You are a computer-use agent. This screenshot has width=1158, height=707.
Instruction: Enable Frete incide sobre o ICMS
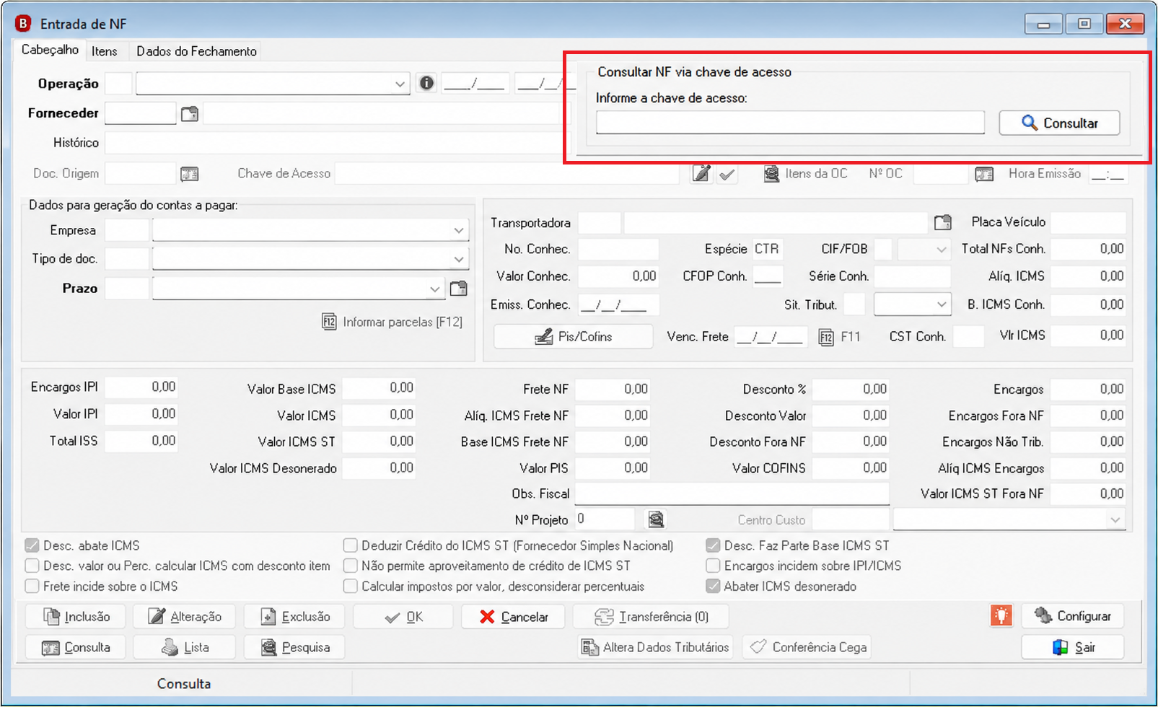pos(32,586)
